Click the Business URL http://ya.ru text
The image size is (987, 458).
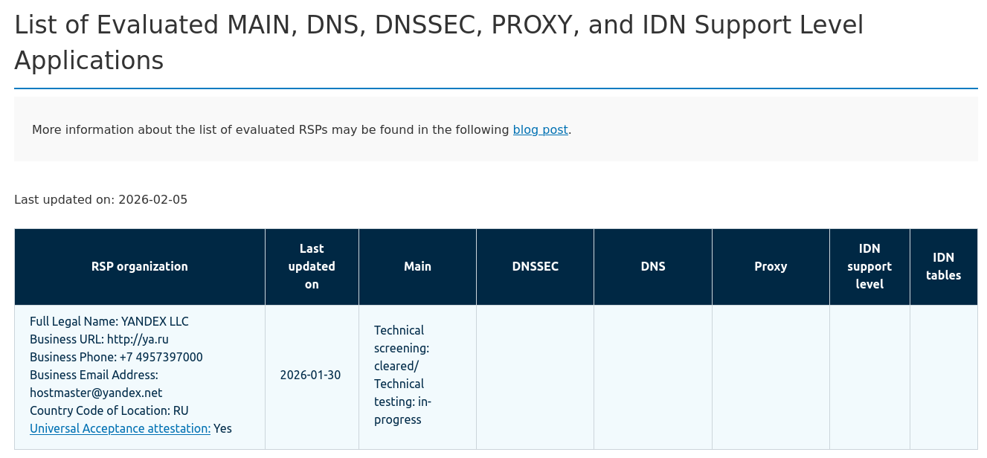coord(99,339)
